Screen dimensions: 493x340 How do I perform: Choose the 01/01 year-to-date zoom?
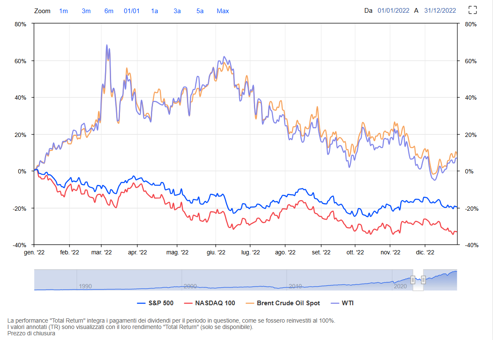(x=131, y=11)
